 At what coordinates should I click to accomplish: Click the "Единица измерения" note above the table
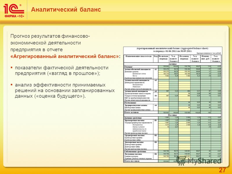209,53
